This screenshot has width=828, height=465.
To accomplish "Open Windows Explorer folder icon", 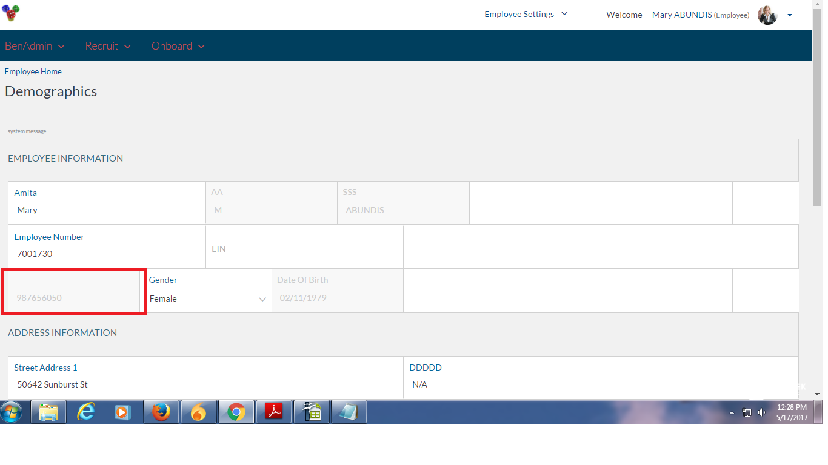I will (x=48, y=412).
